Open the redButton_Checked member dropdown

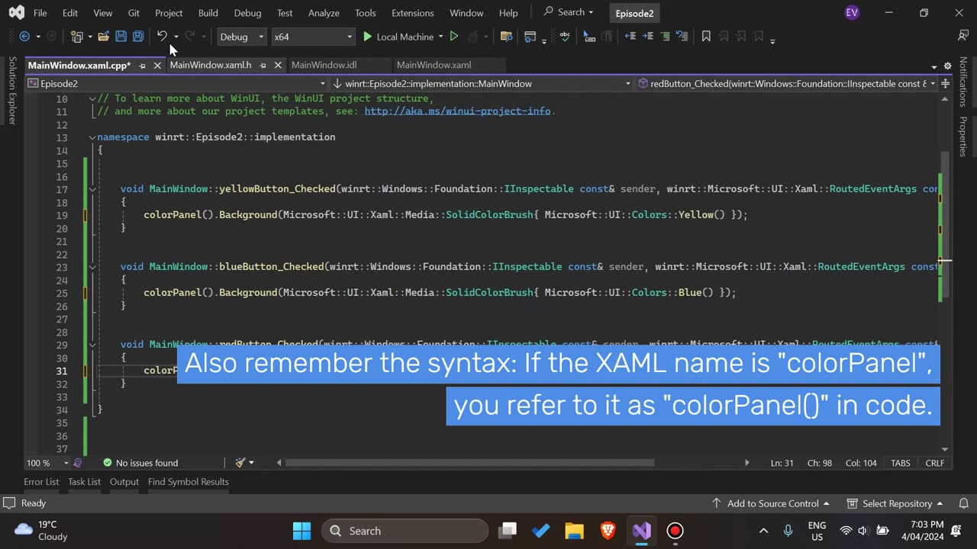(x=787, y=83)
